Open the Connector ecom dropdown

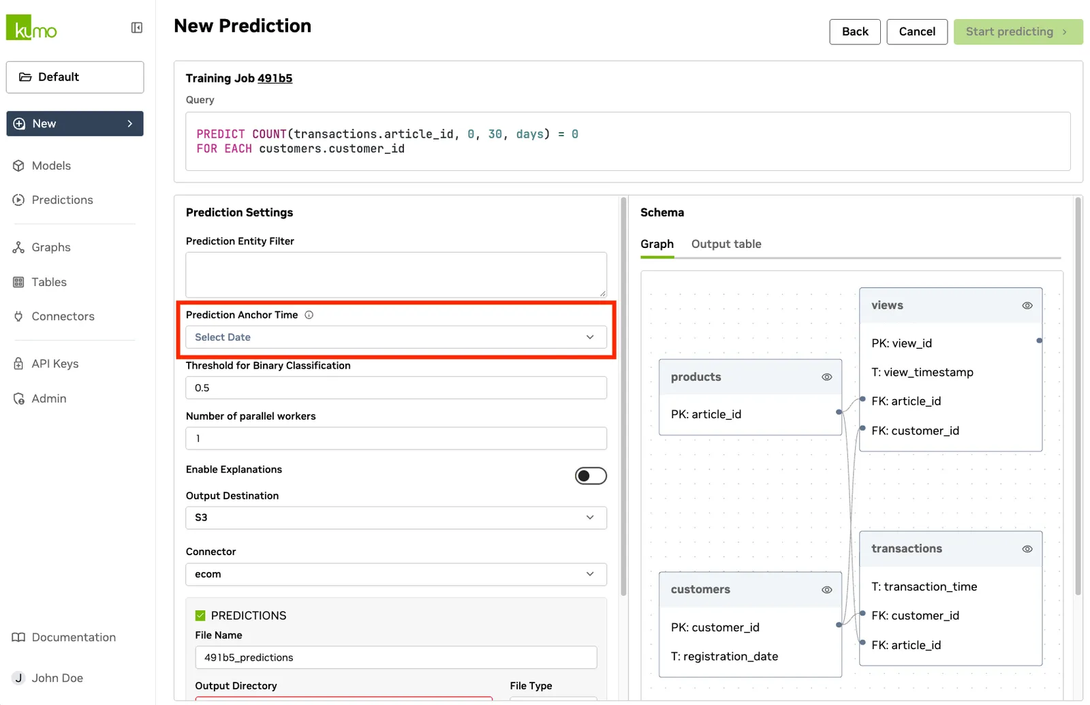click(x=396, y=574)
